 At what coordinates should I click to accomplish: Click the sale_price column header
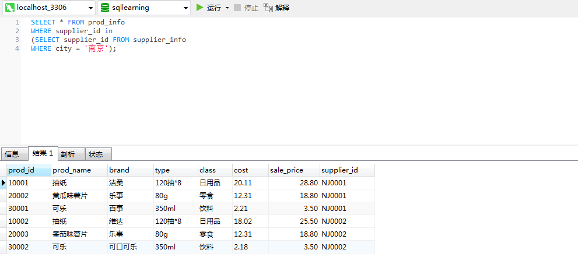294,170
